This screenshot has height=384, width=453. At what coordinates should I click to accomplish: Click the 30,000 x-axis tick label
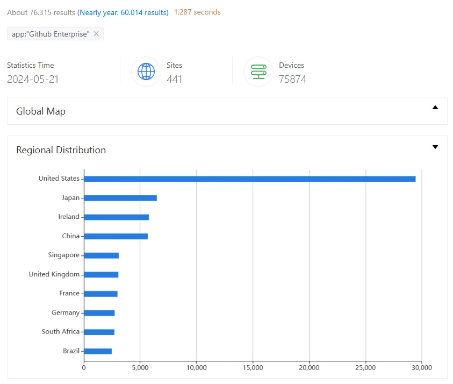[x=422, y=367]
